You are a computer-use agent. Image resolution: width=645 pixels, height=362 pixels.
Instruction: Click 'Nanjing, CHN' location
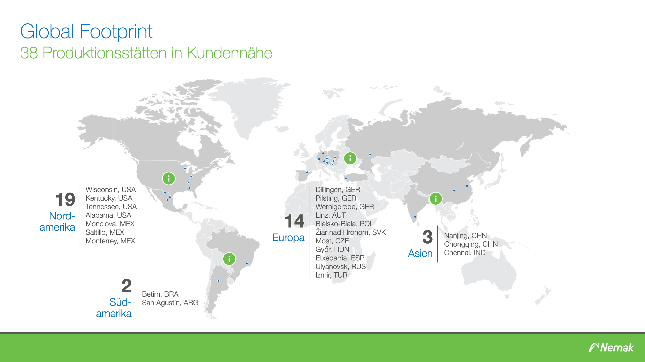pyautogui.click(x=465, y=236)
